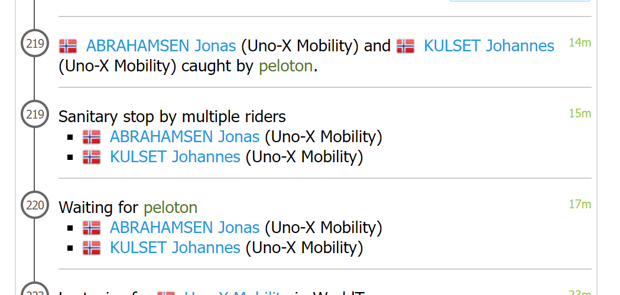Click Kulset's flag icon under Sanitary stop

pos(92,157)
